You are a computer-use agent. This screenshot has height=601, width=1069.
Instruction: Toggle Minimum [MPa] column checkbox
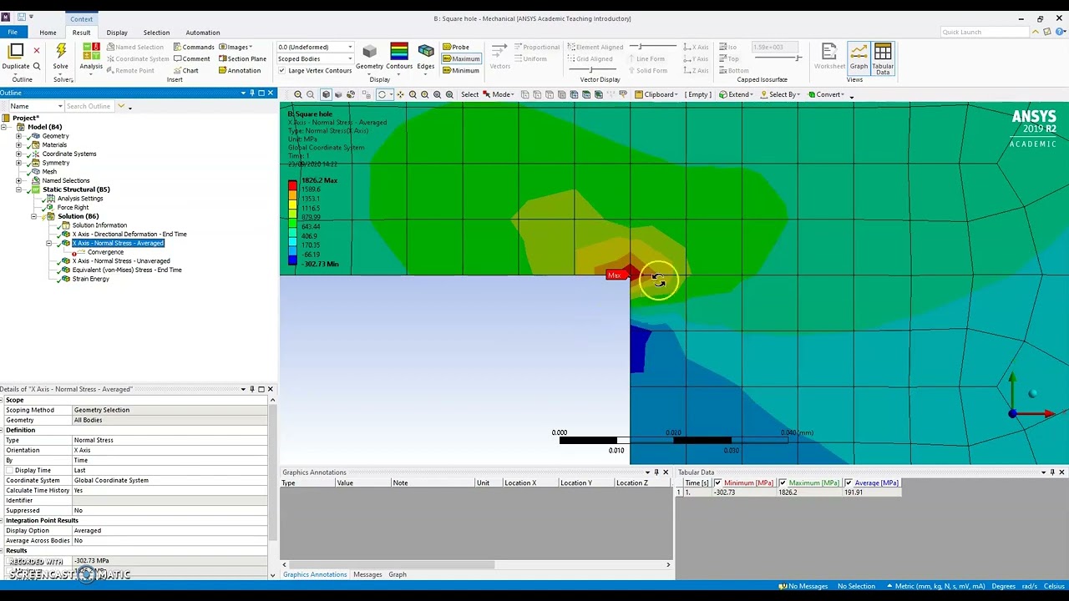(x=717, y=483)
